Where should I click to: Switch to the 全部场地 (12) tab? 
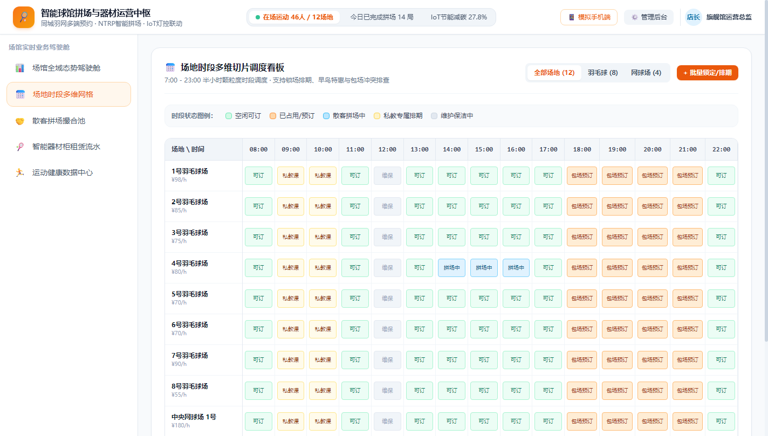pos(554,73)
